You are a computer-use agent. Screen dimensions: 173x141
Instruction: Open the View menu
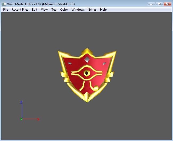[x=44, y=10]
